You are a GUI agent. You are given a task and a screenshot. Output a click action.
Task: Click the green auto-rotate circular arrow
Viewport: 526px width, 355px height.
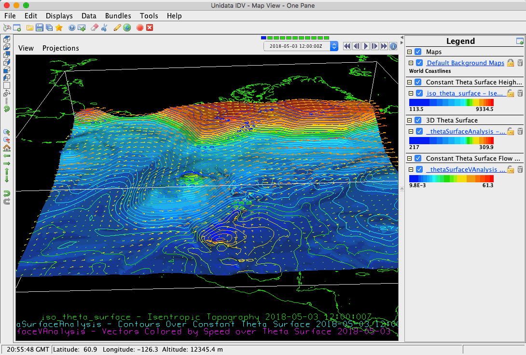point(7,109)
